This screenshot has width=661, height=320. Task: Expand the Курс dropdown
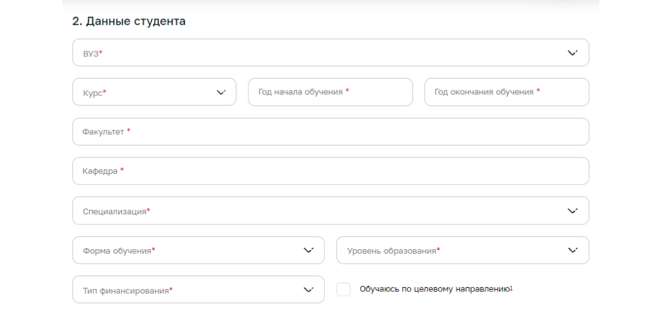click(x=144, y=92)
